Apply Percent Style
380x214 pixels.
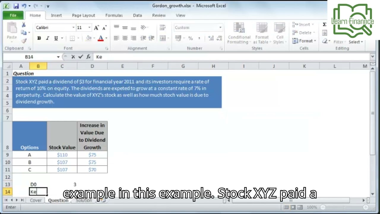click(x=190, y=38)
